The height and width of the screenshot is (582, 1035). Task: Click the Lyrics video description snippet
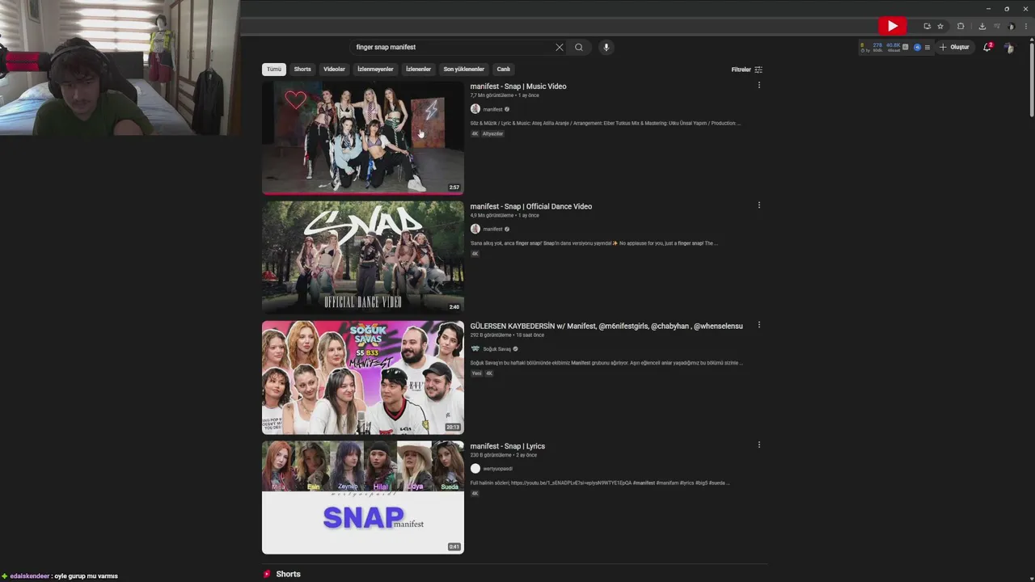(x=600, y=483)
